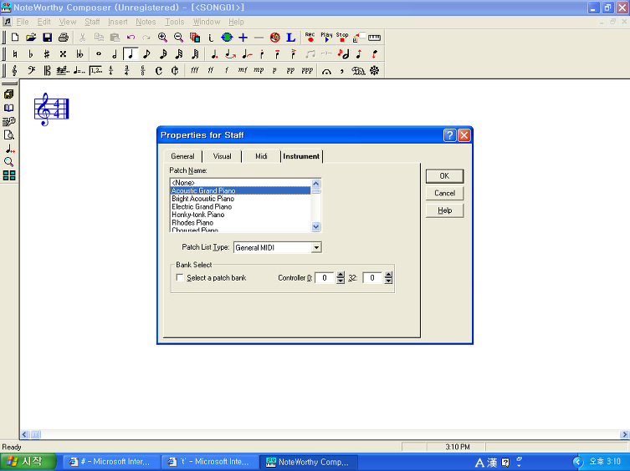Toggle the double flat accidental
The height and width of the screenshot is (471, 630).
click(x=79, y=53)
